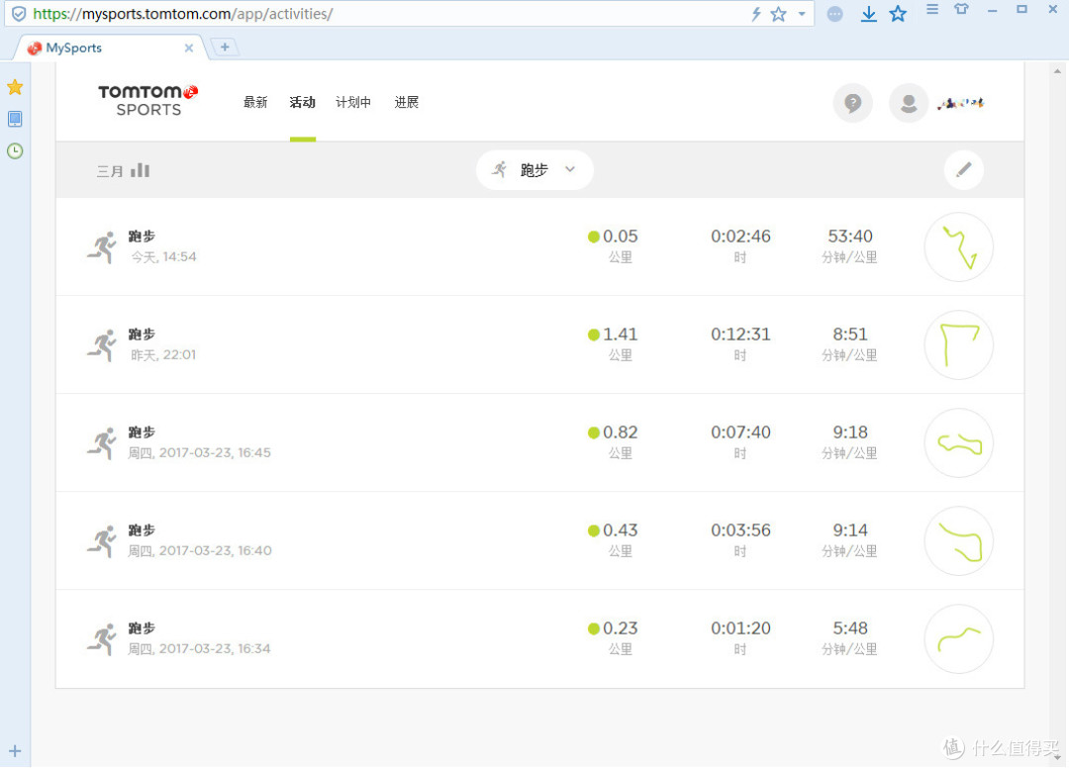Click the 0:12:31 duration value

(740, 335)
